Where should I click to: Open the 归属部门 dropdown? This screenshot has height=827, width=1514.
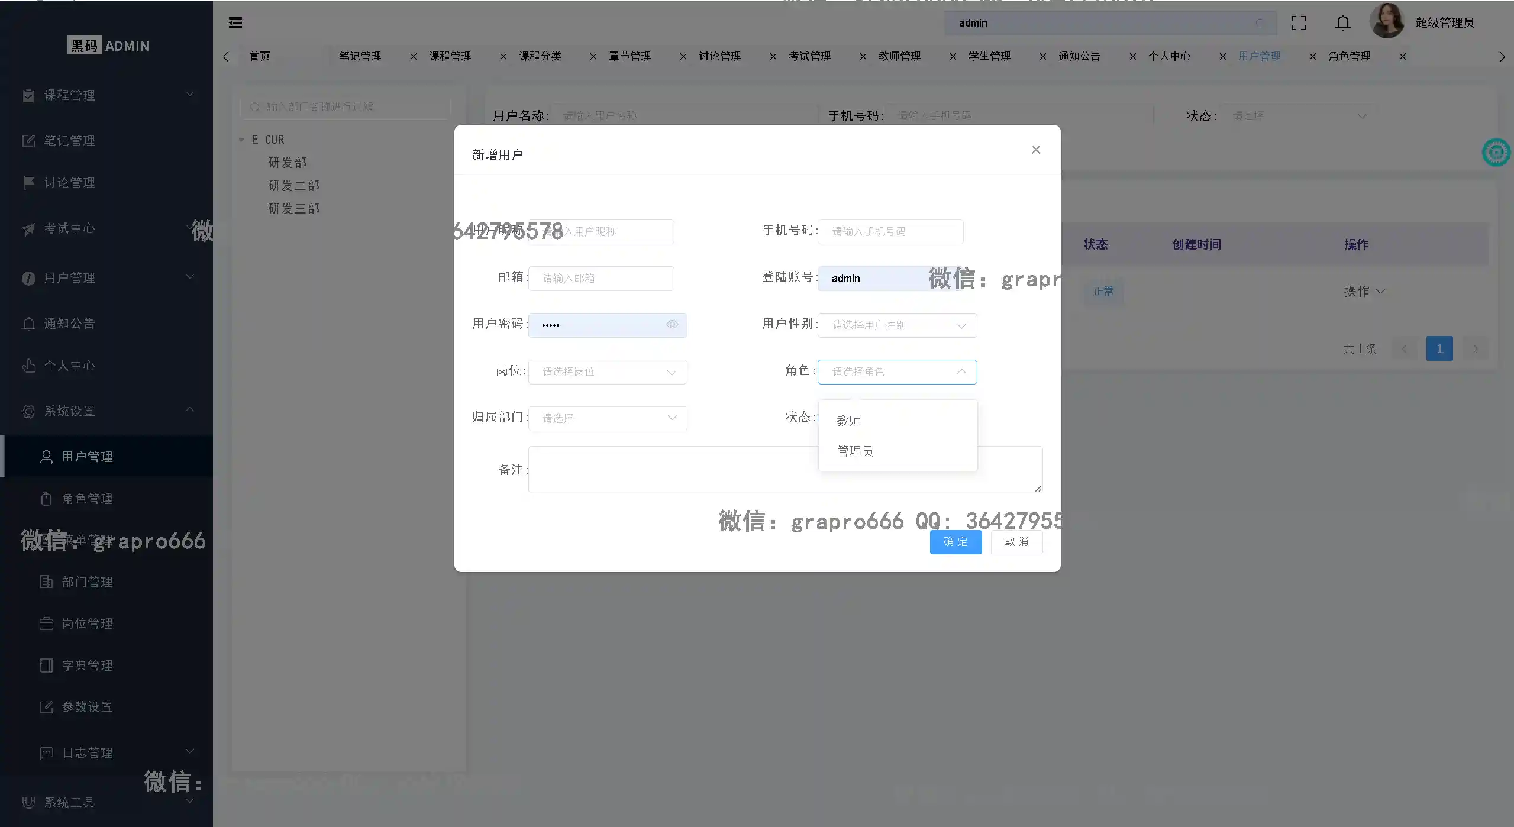click(x=607, y=419)
